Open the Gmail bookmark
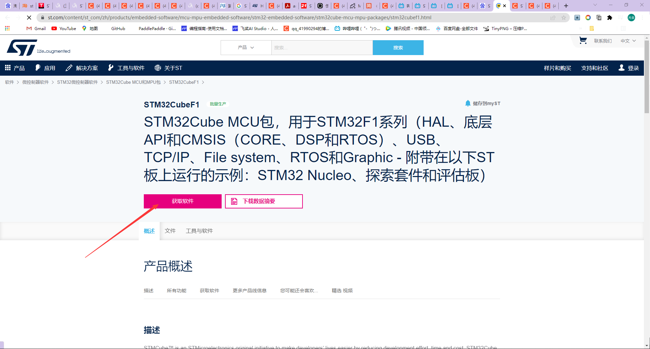This screenshot has width=650, height=349. tap(36, 28)
